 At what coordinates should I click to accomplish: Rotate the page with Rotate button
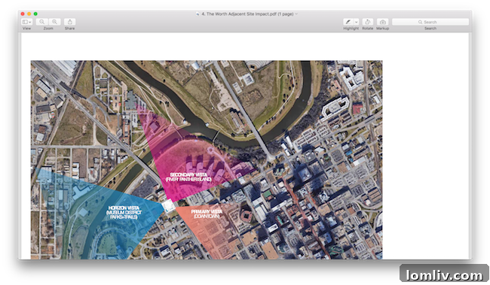pyautogui.click(x=368, y=22)
